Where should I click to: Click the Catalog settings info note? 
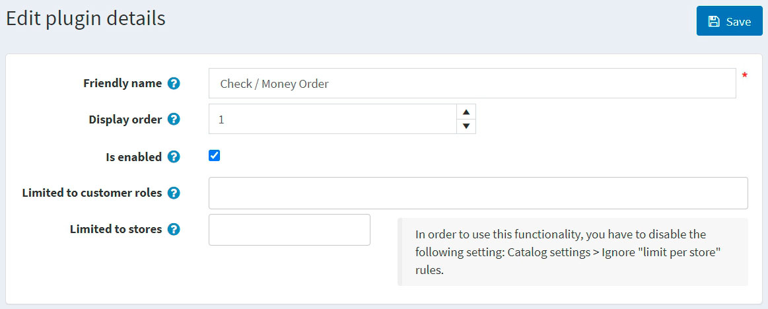(572, 252)
